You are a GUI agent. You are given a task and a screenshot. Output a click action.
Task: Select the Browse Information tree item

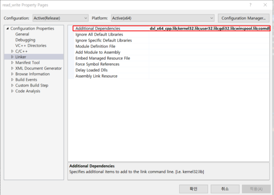pyautogui.click(x=32, y=74)
